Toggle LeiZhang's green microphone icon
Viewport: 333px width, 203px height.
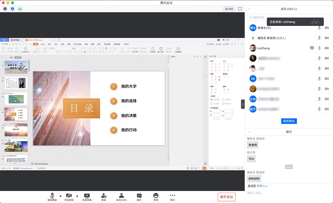pos(320,48)
